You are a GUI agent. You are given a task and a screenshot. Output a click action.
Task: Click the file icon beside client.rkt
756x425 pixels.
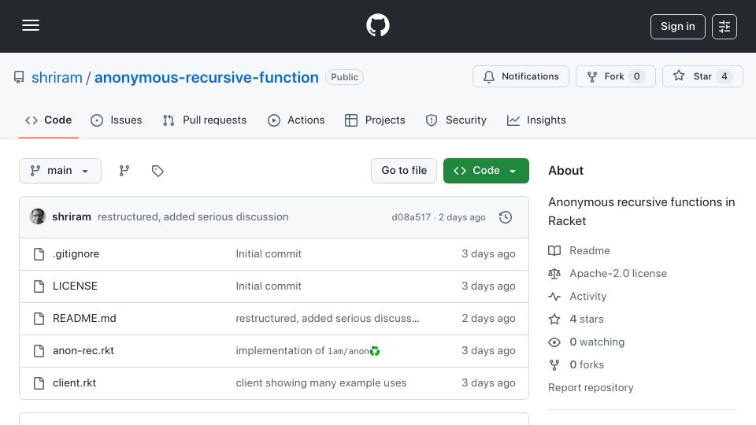point(39,383)
